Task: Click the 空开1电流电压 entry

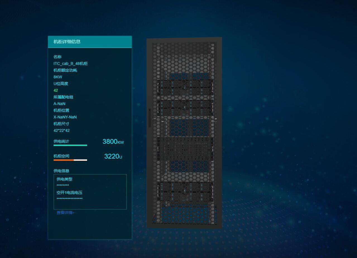Action: point(70,193)
